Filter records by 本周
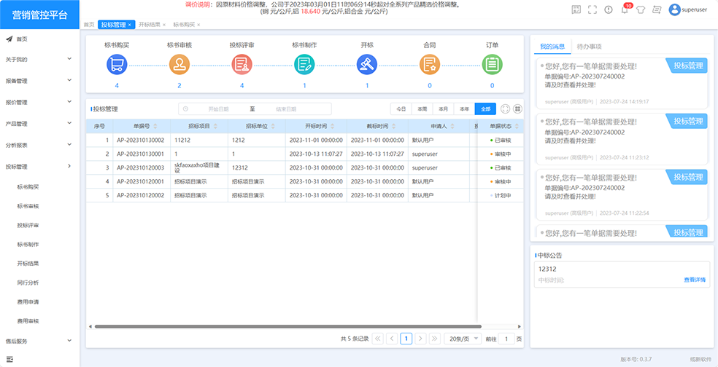 422,108
